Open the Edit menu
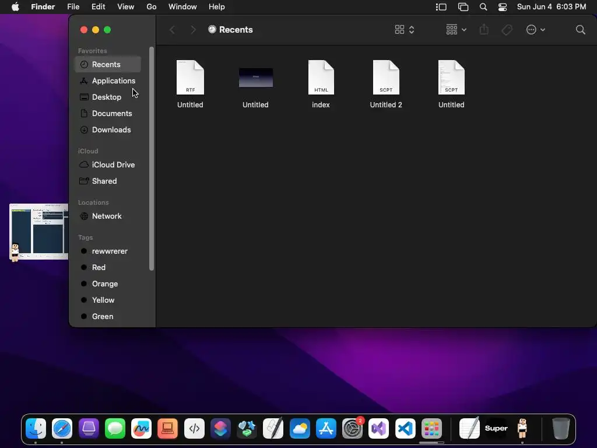The width and height of the screenshot is (597, 448). click(98, 7)
